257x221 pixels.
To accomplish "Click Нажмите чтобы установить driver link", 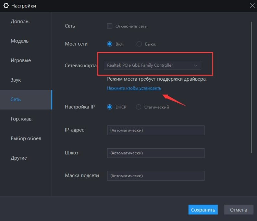I will coord(134,88).
